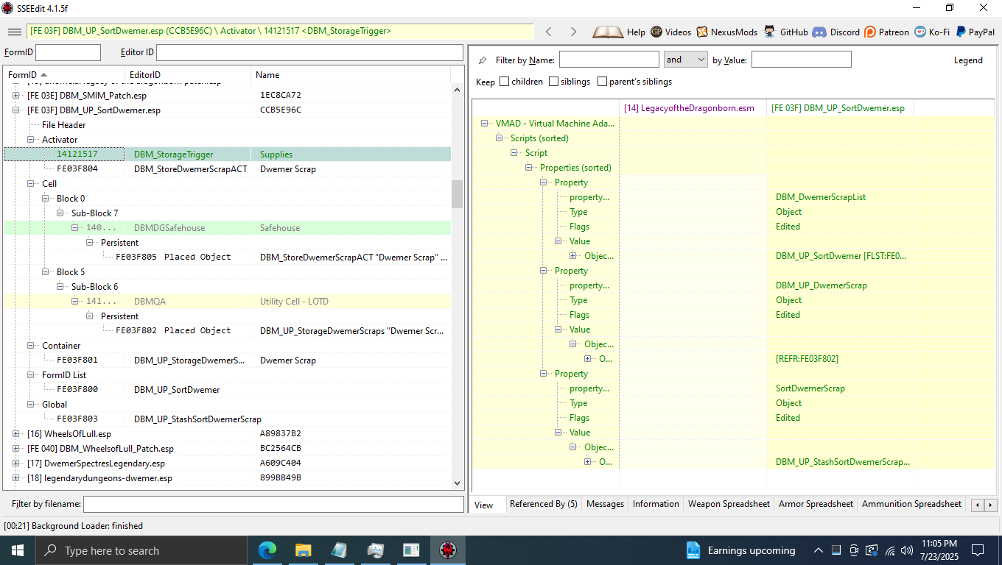Viewport: 1002px width, 565px height.
Task: Navigate back with the left arrow
Action: pos(548,32)
